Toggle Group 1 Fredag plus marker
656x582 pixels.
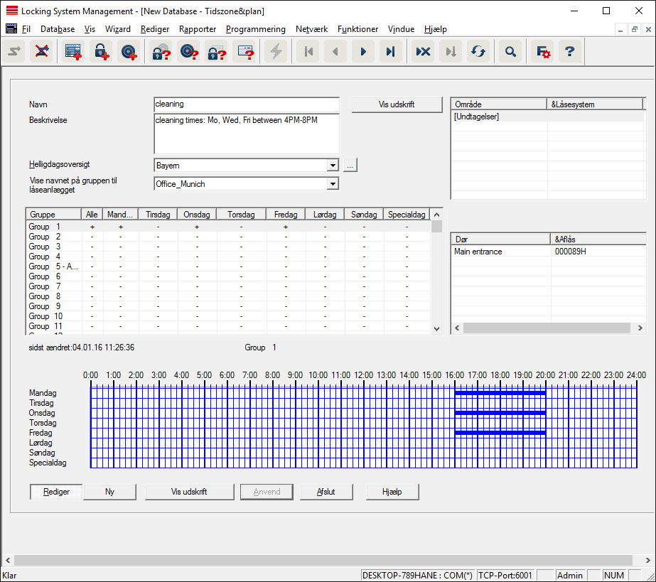[286, 227]
